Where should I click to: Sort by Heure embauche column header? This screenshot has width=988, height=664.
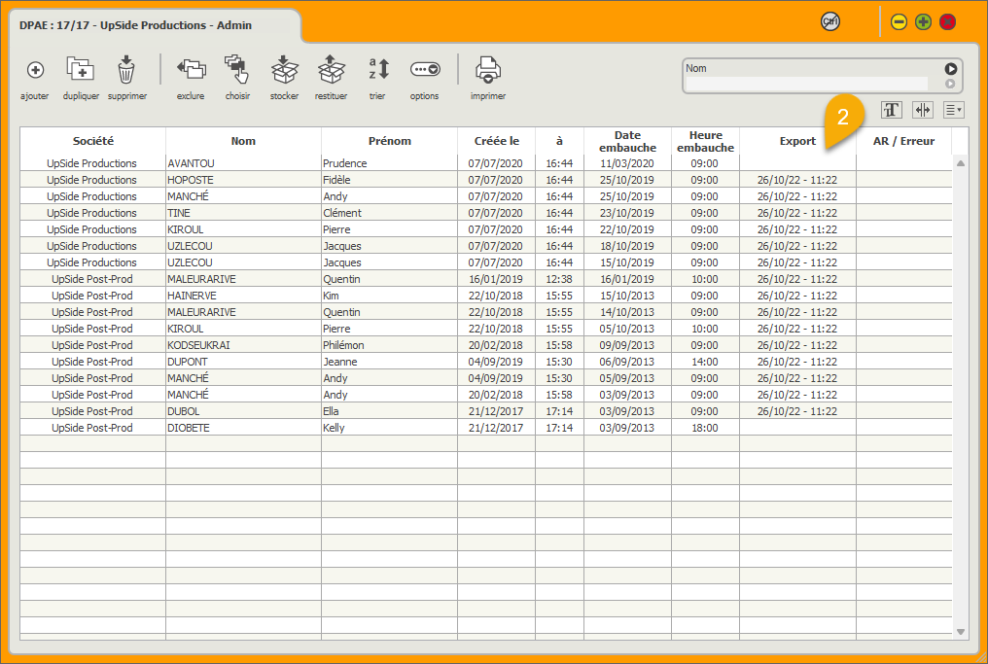pyautogui.click(x=705, y=141)
